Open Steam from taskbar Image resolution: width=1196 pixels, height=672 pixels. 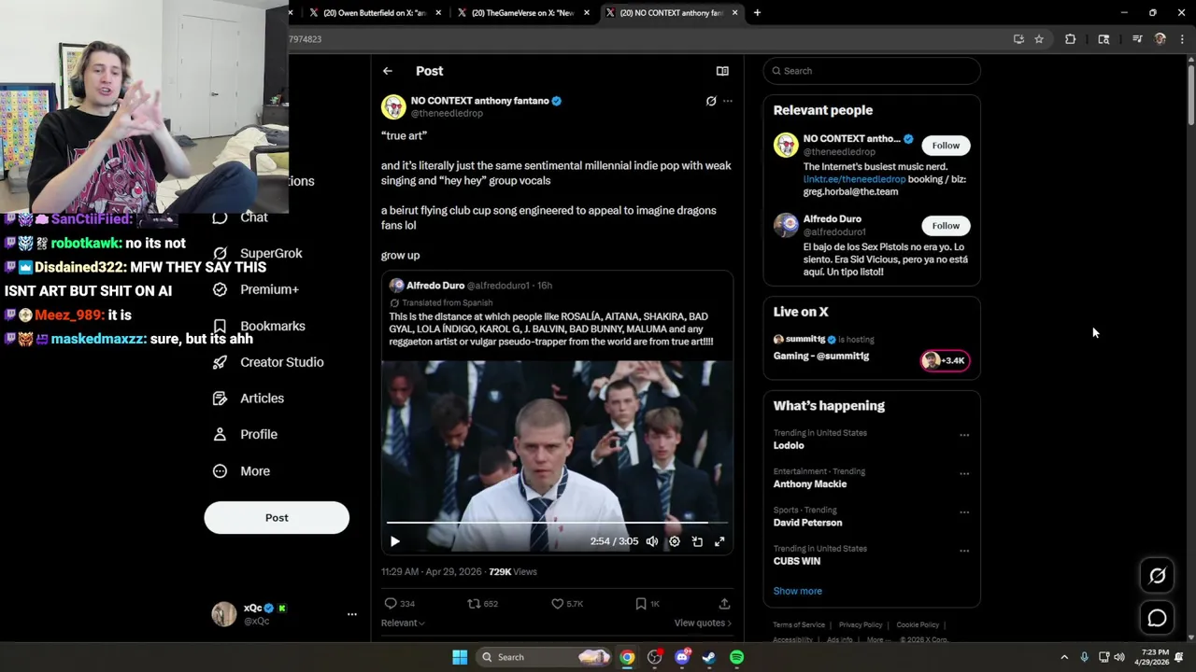tap(709, 657)
